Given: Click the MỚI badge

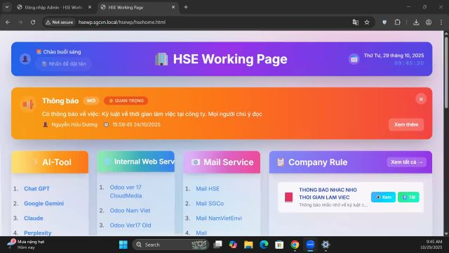Looking at the screenshot, I should (x=91, y=100).
